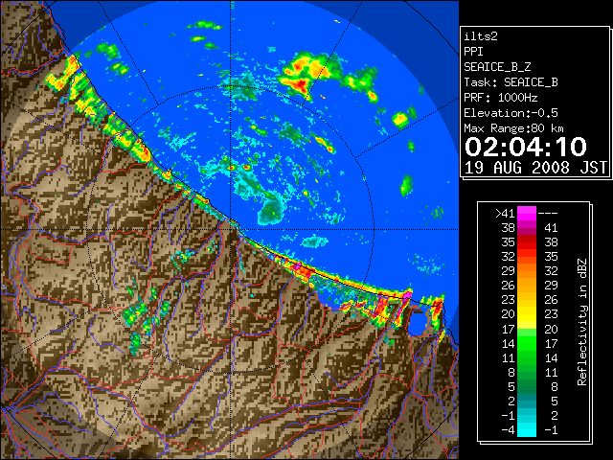
Task: Pick the magenta swatch of the color scale
Action: (527, 214)
